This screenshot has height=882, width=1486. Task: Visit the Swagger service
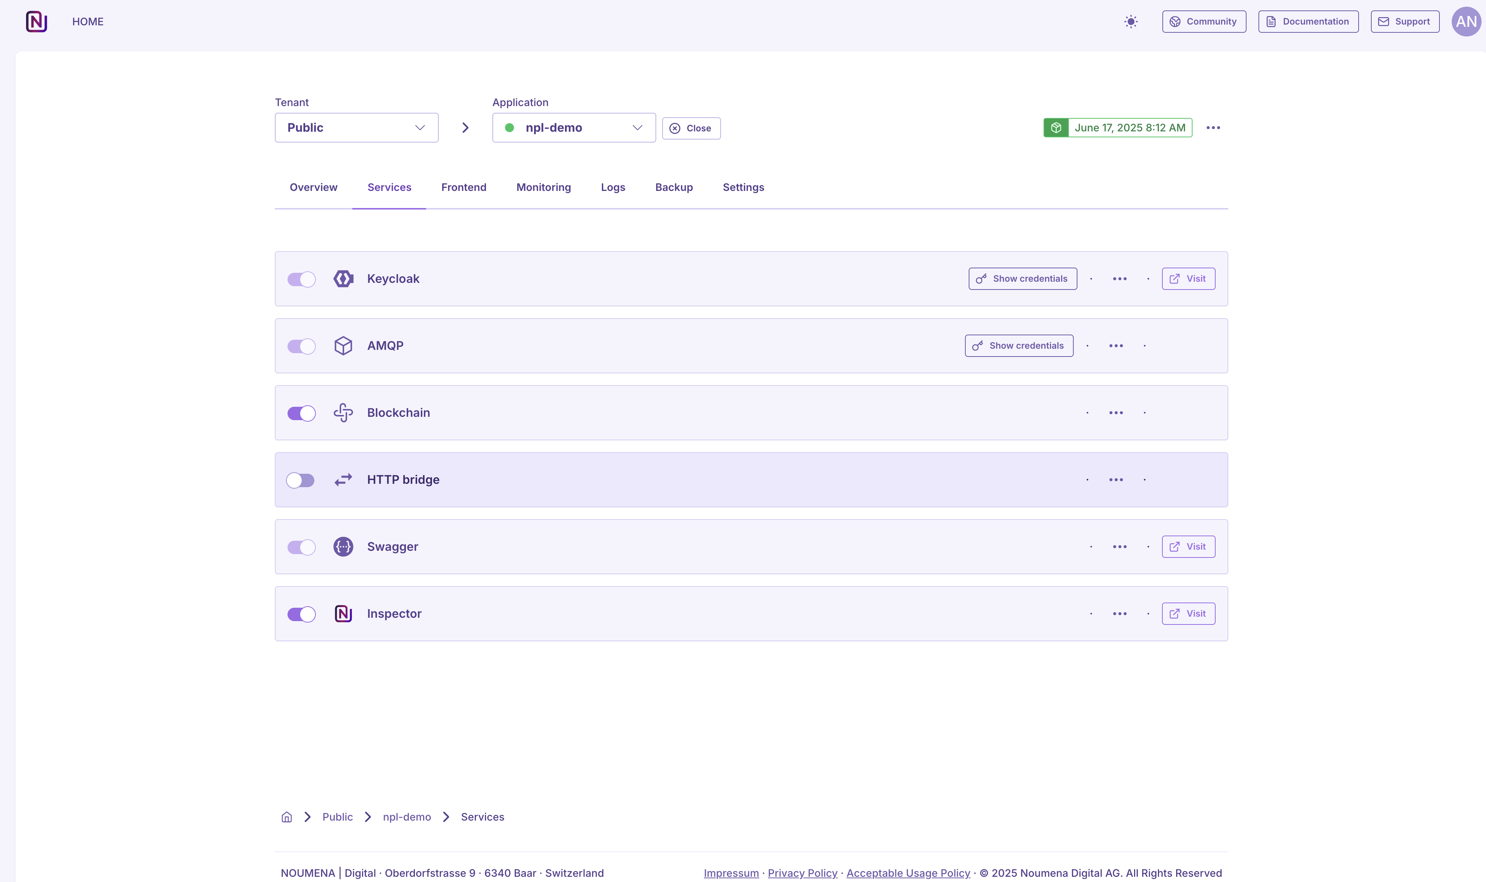point(1187,547)
